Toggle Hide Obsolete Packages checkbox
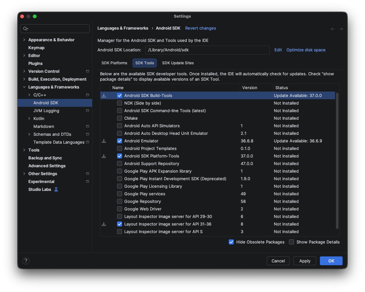This screenshot has width=365, height=292. (231, 242)
